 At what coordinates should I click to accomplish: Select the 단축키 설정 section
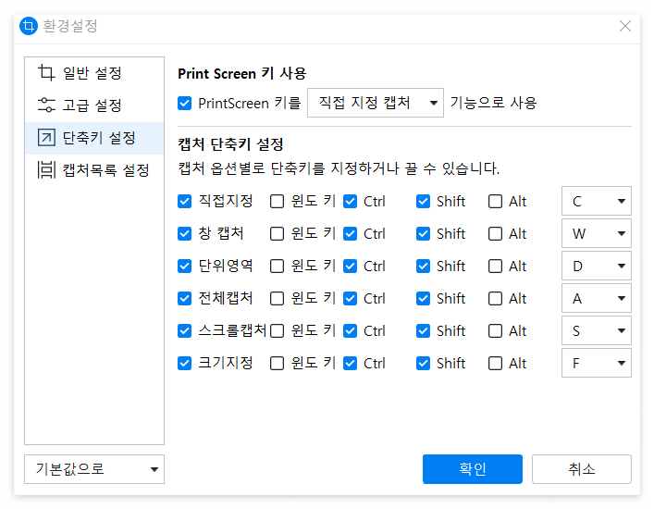(x=94, y=138)
